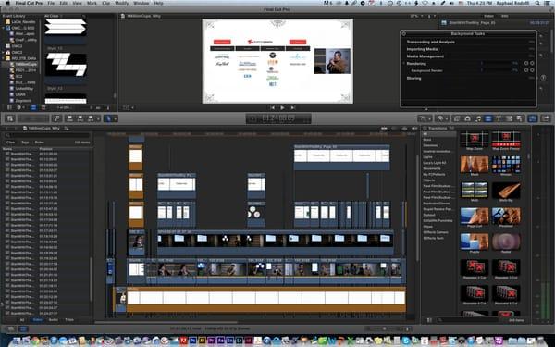Go back in timeline history
This screenshot has height=347, width=555.
pyautogui.click(x=7, y=129)
